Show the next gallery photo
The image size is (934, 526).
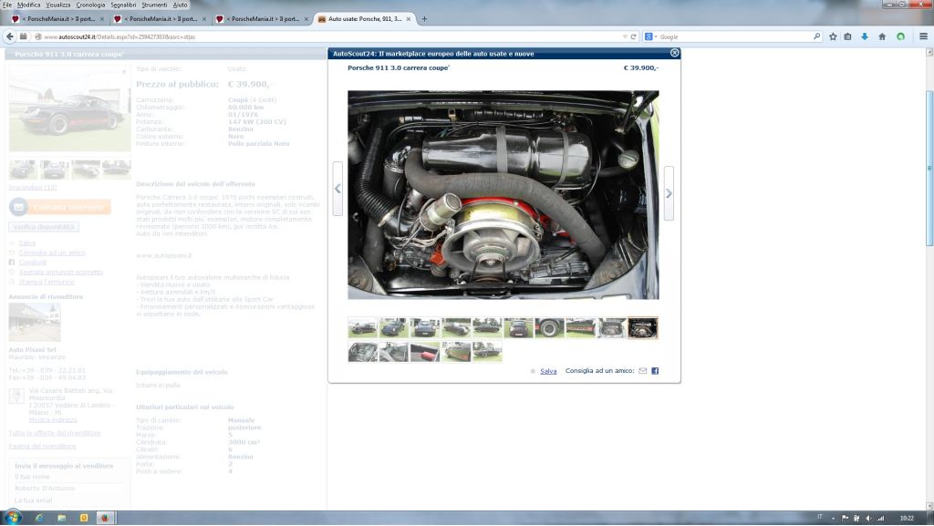tap(669, 193)
